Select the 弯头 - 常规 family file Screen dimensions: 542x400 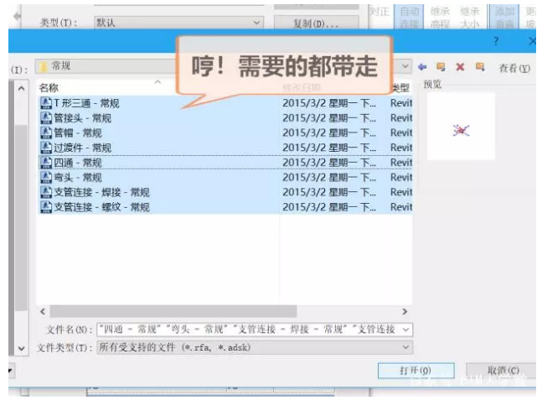coord(77,178)
